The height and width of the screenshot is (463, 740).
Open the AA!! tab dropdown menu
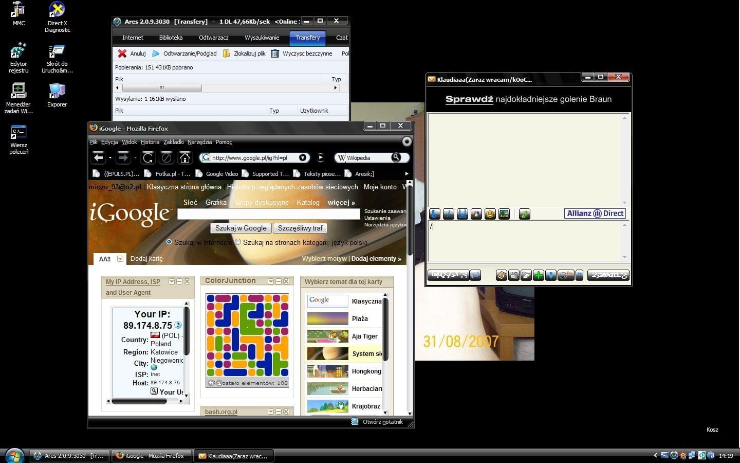tap(120, 259)
